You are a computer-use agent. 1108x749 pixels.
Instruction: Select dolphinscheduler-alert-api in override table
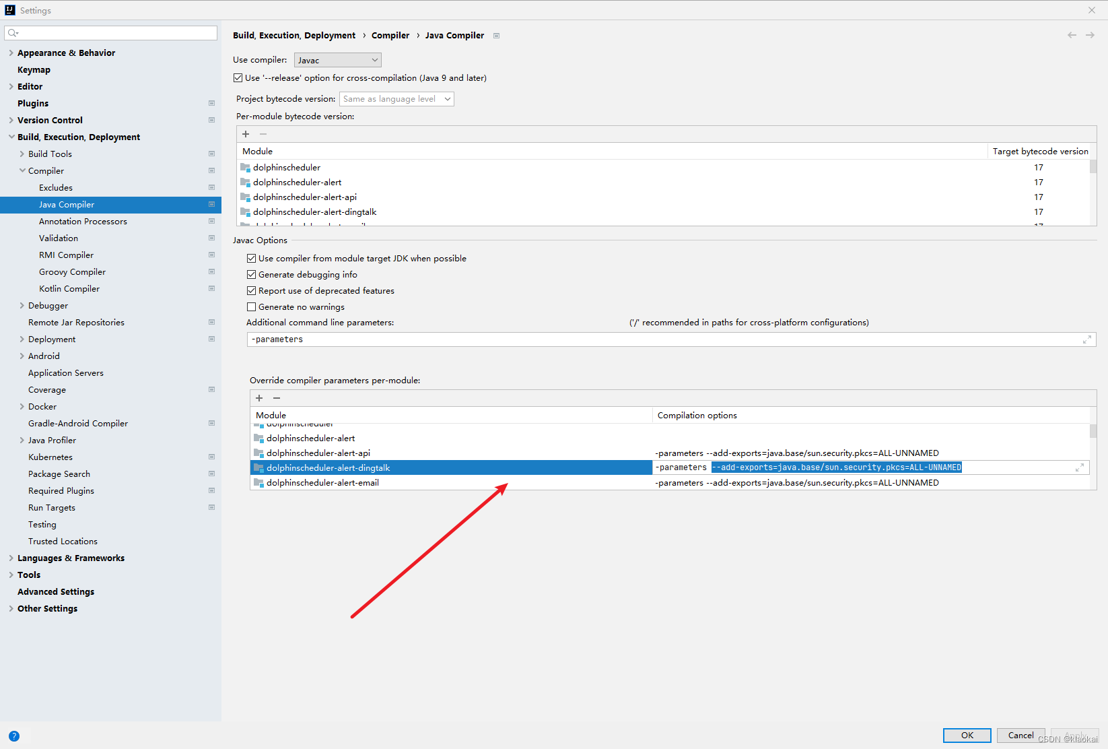click(x=452, y=453)
